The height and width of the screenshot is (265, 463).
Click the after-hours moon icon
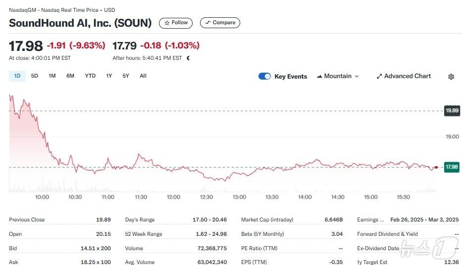click(x=188, y=58)
